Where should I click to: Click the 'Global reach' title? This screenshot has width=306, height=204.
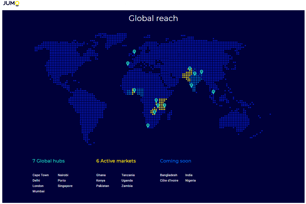[153, 18]
